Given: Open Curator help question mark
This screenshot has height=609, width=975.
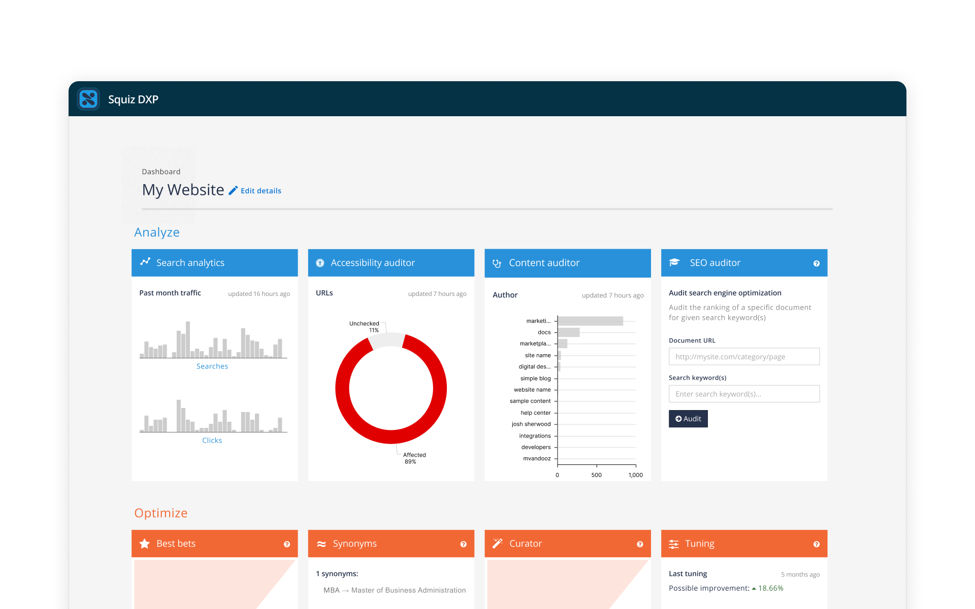Looking at the screenshot, I should pos(640,544).
